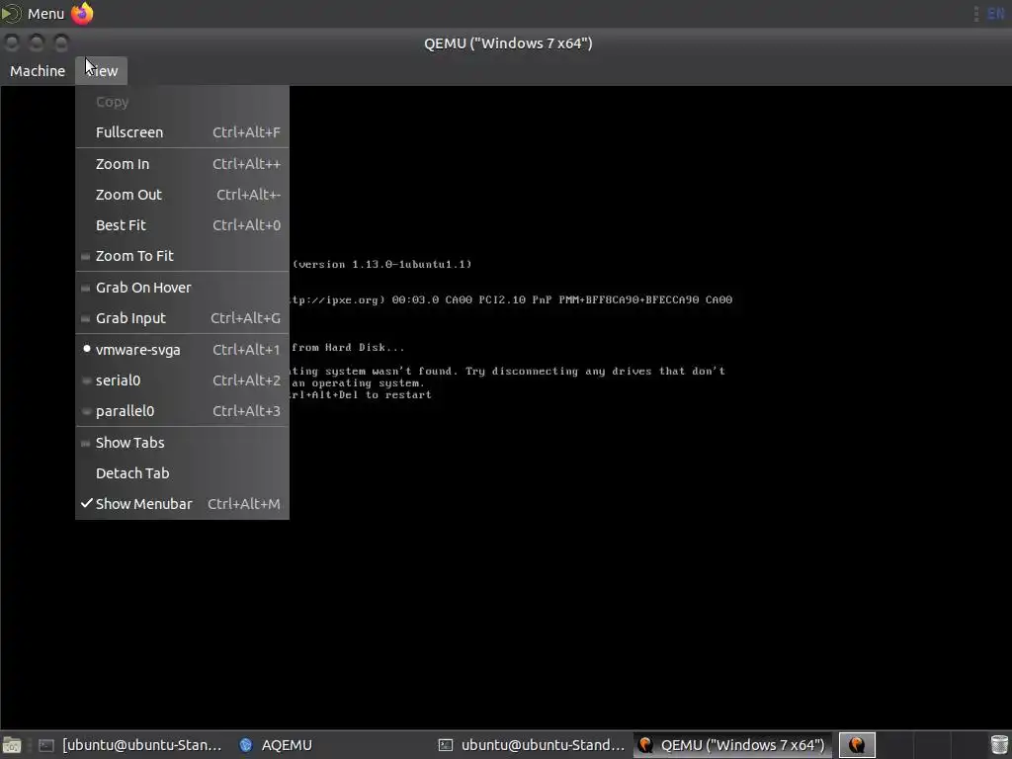
Task: Switch to the serial0 console
Action: click(x=182, y=380)
